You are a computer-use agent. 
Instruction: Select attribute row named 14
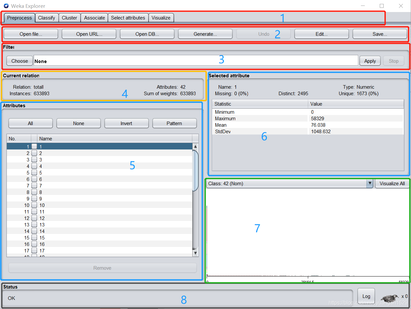[100, 231]
